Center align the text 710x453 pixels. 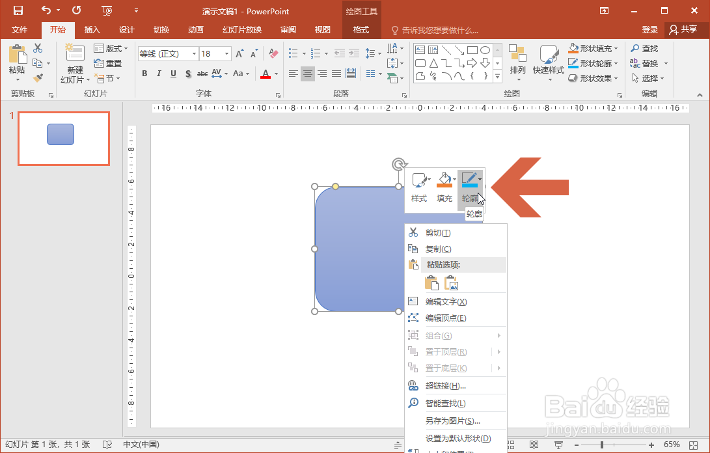[x=308, y=74]
